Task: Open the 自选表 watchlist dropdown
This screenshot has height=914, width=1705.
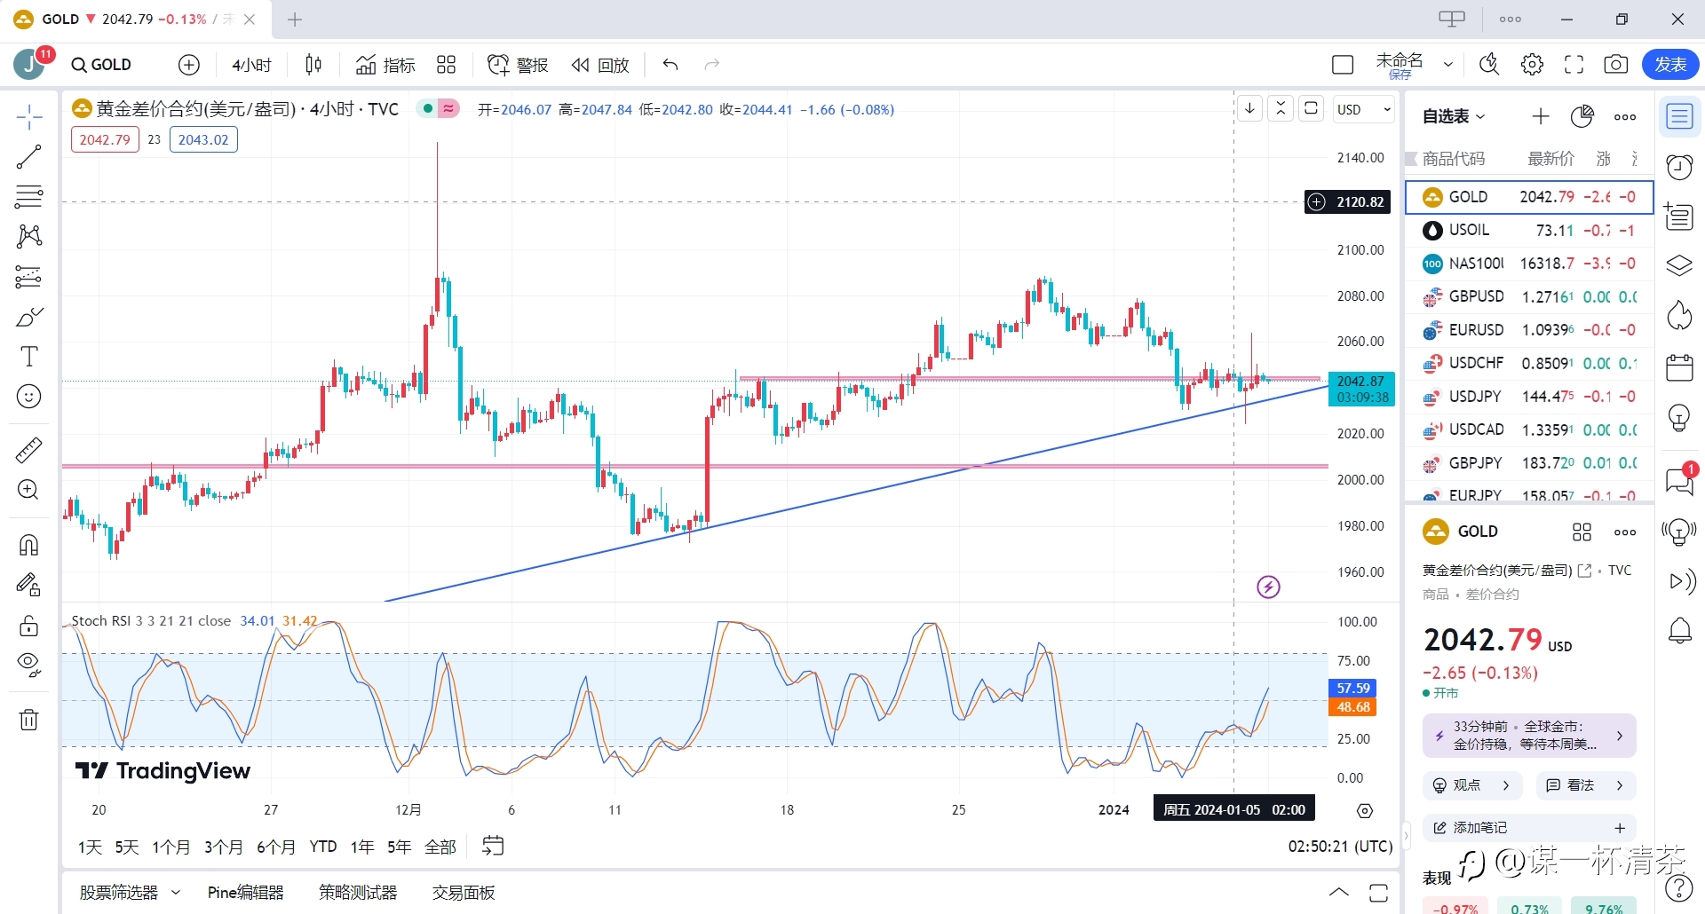Action: pos(1454,116)
